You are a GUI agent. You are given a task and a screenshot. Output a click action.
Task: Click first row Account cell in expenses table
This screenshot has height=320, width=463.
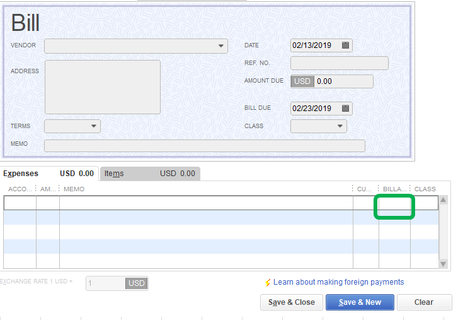click(20, 203)
